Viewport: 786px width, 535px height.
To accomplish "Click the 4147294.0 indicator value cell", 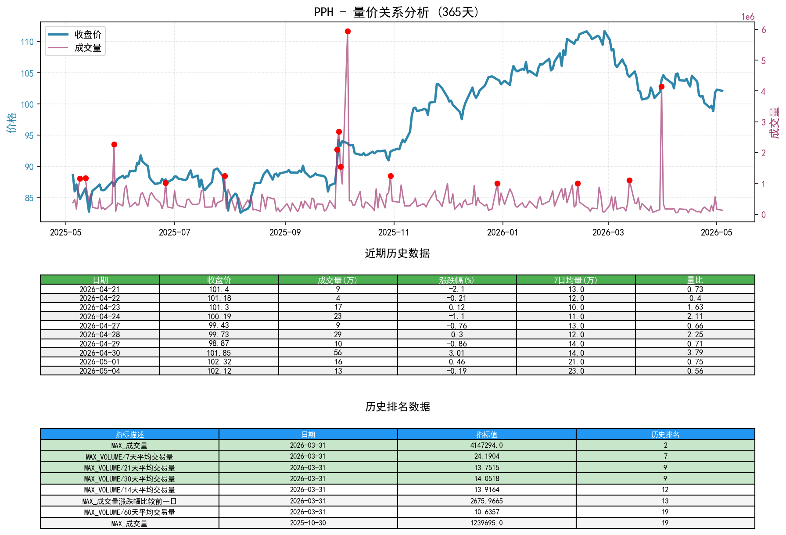I will 487,445.
